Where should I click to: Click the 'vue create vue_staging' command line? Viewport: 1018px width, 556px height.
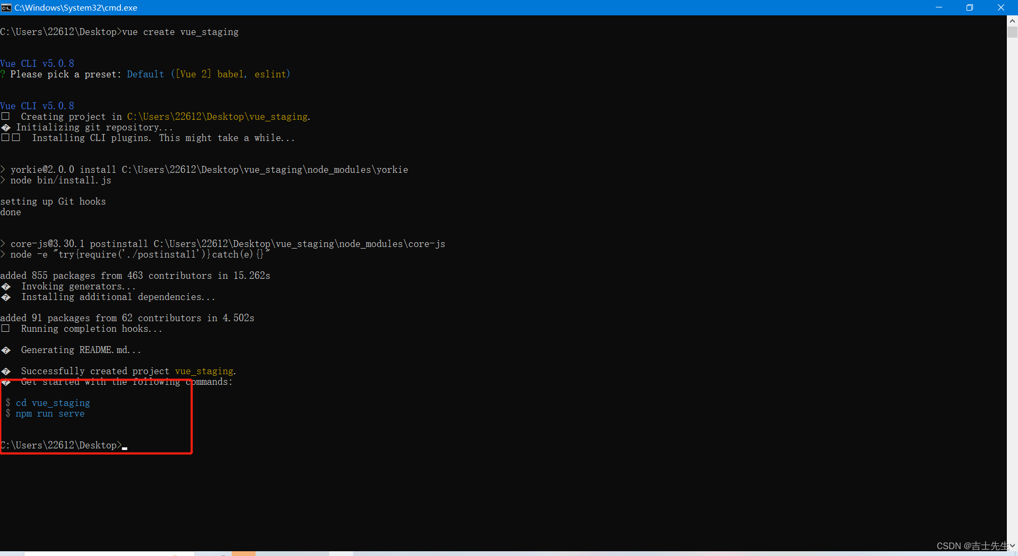coord(119,32)
